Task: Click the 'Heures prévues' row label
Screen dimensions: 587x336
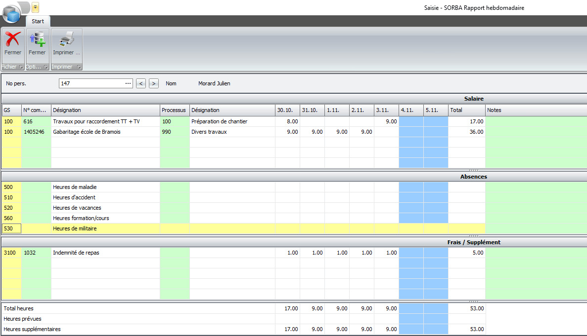Action: point(22,319)
